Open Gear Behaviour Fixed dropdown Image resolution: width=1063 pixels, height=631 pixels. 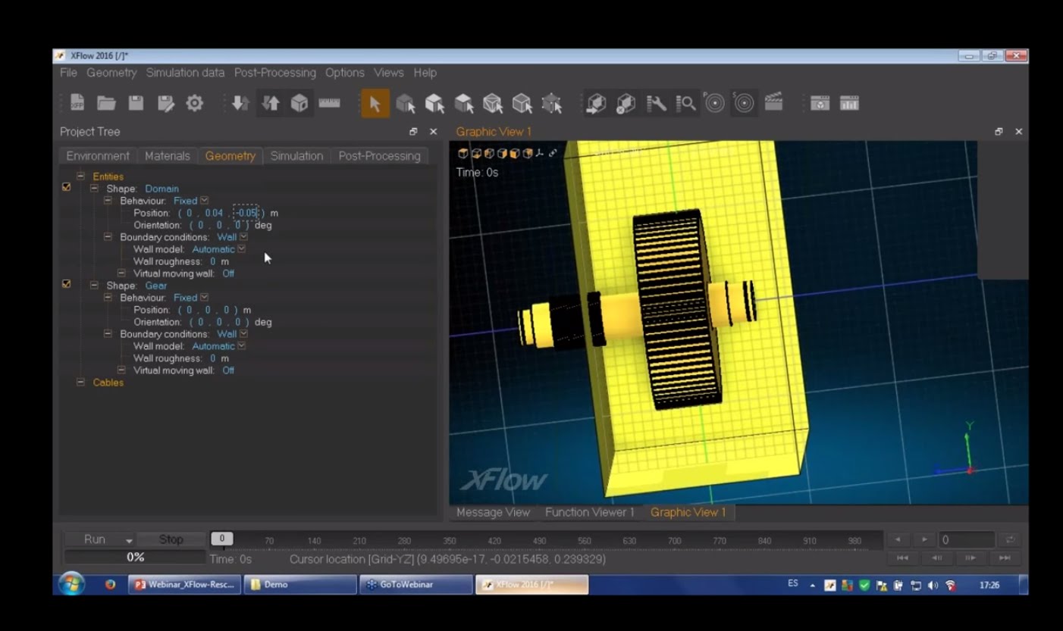204,298
